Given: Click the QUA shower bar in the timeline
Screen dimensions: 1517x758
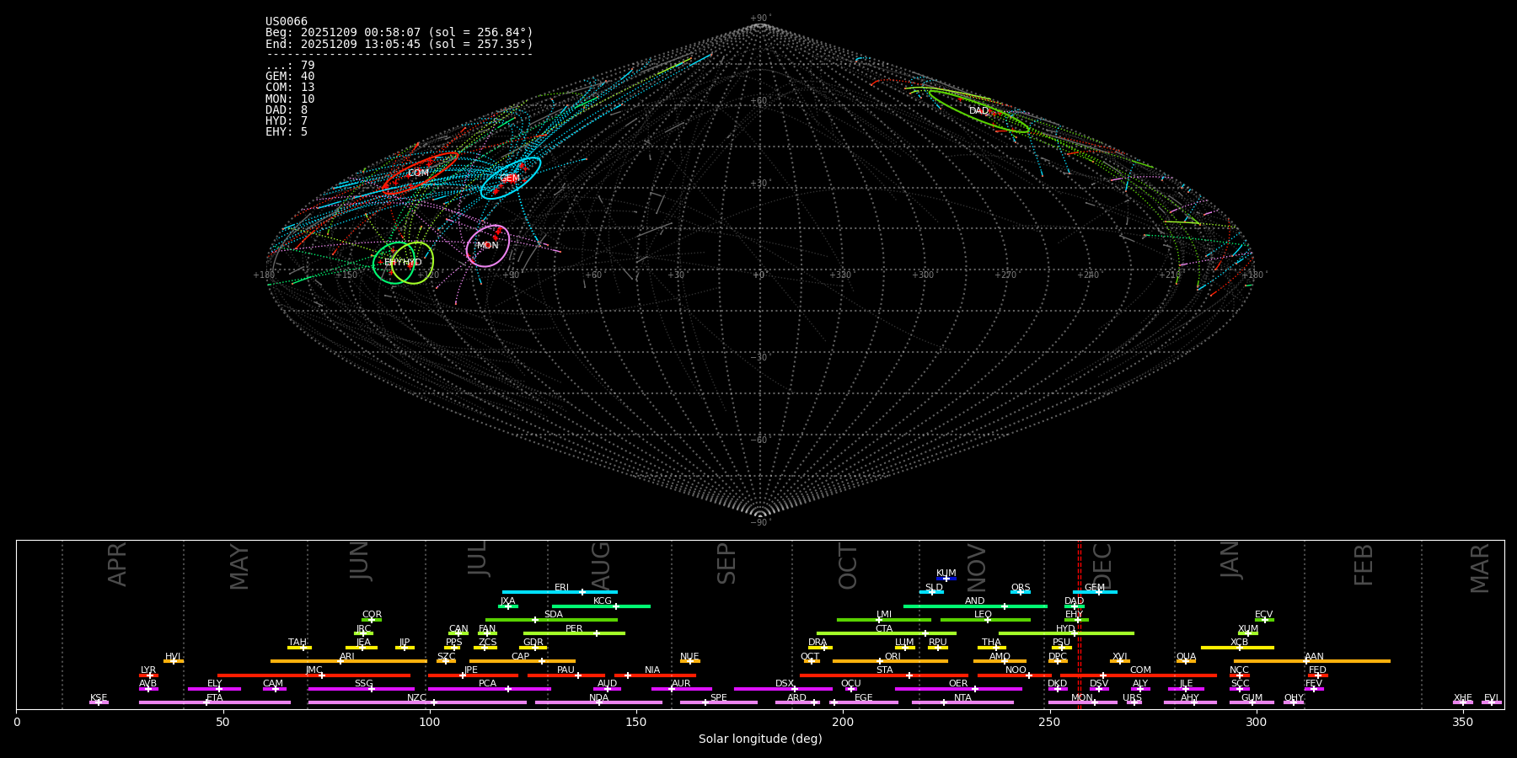Looking at the screenshot, I should pos(1186,661).
